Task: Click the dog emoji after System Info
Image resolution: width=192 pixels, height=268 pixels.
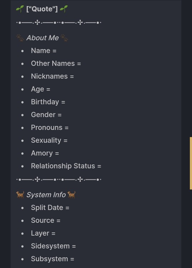Action: pos(71,195)
